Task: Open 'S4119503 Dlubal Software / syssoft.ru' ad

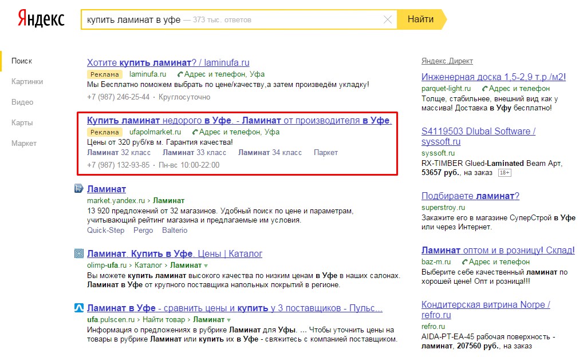Action: pyautogui.click(x=478, y=136)
